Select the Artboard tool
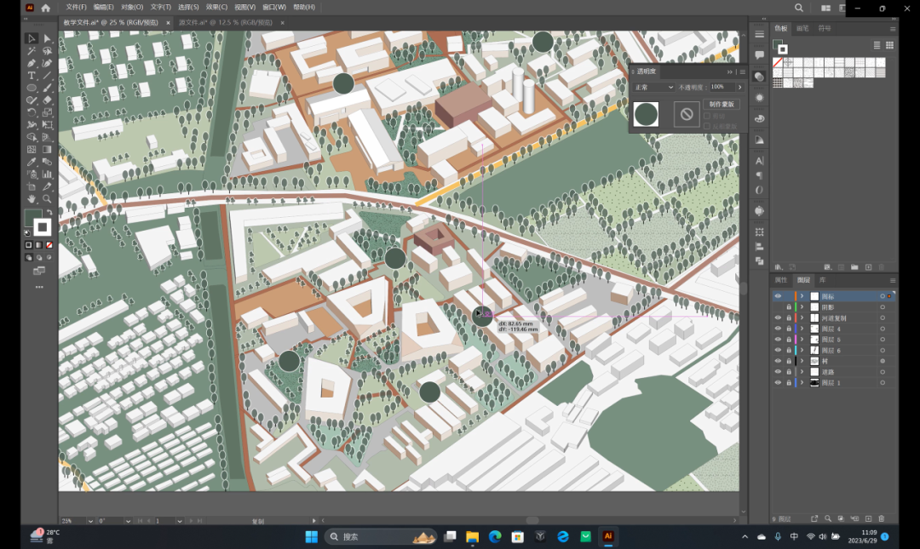 click(x=32, y=186)
